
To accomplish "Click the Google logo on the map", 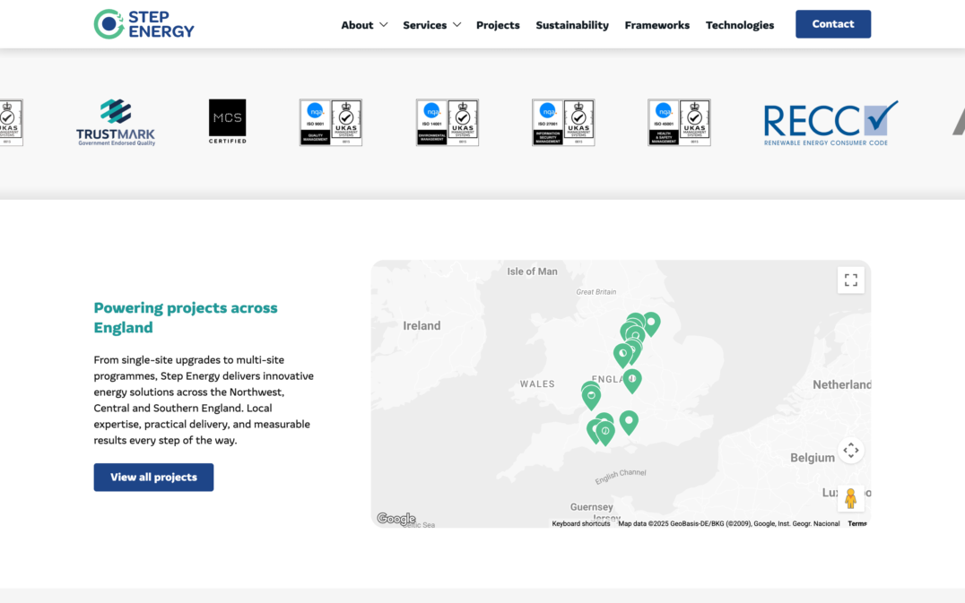I will pos(395,518).
